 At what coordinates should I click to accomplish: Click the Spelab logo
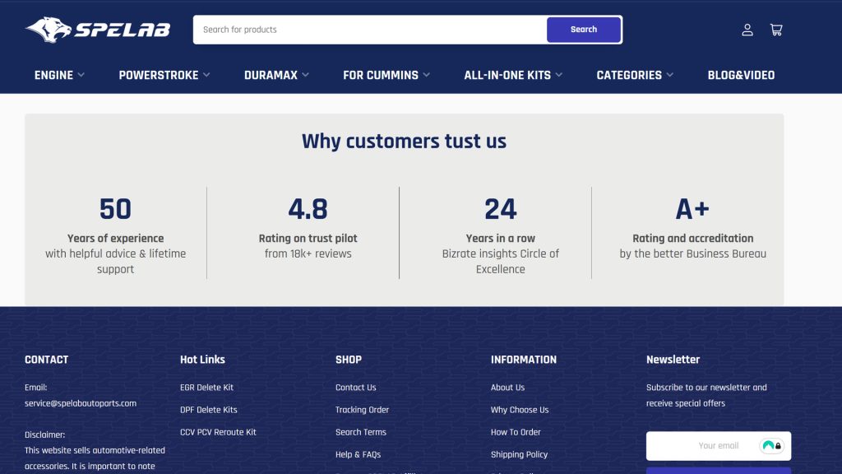click(x=98, y=30)
